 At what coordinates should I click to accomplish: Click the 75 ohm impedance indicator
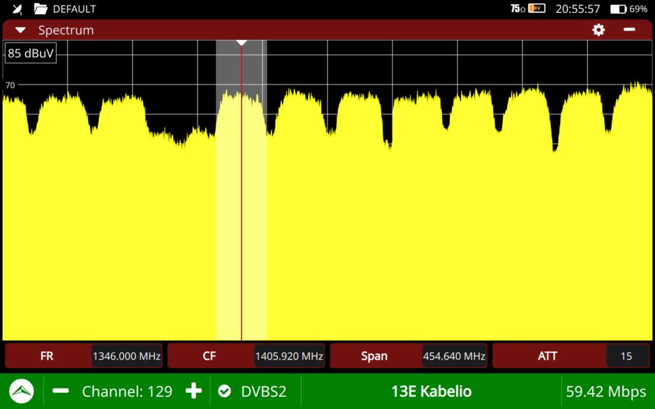(x=518, y=9)
